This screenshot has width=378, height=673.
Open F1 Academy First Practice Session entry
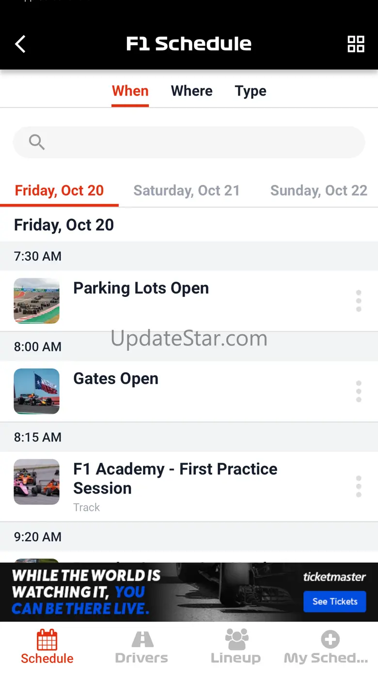pyautogui.click(x=189, y=487)
